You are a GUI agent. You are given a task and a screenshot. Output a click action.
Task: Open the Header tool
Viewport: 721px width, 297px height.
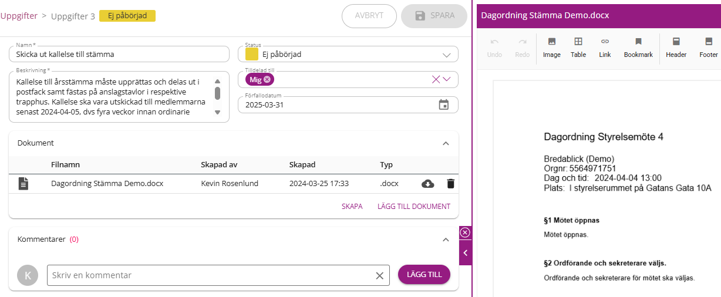pos(676,42)
